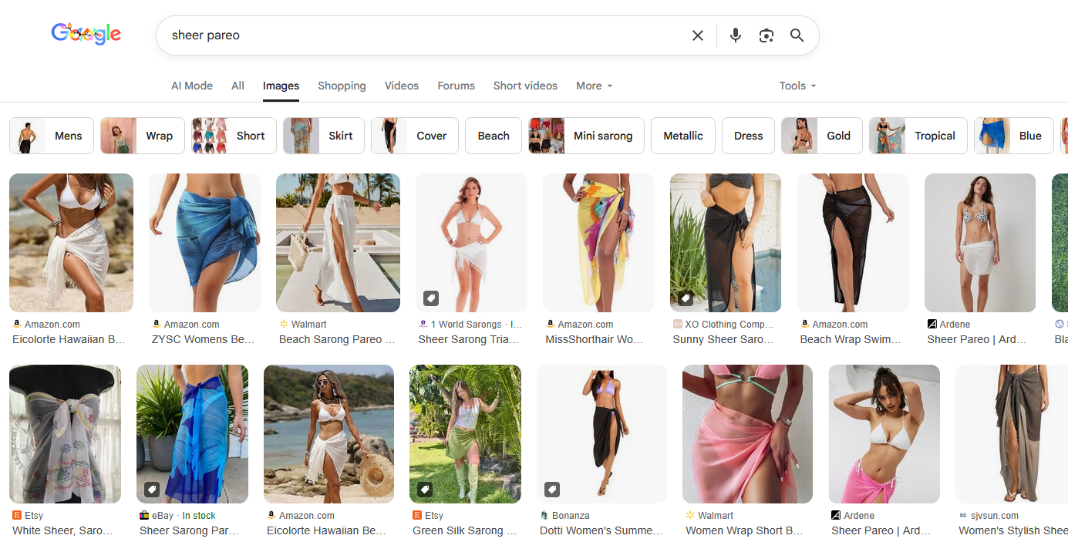
Task: Open the ZYSC blue sarong image
Action: (x=204, y=243)
